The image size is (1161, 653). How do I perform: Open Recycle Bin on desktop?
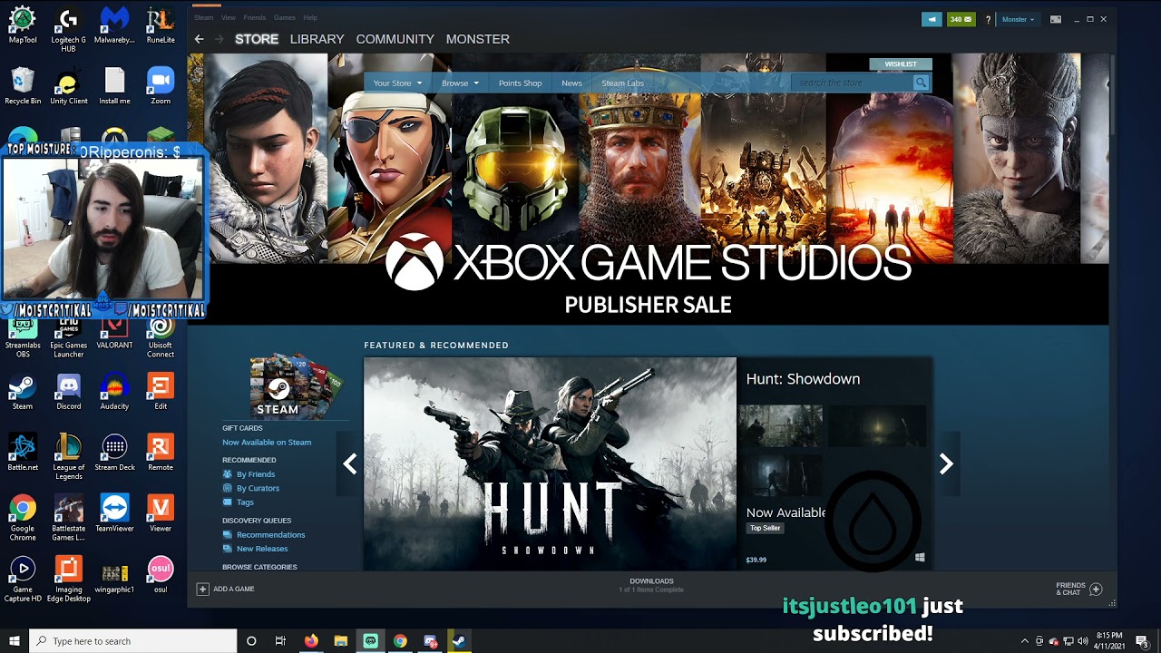[x=23, y=87]
